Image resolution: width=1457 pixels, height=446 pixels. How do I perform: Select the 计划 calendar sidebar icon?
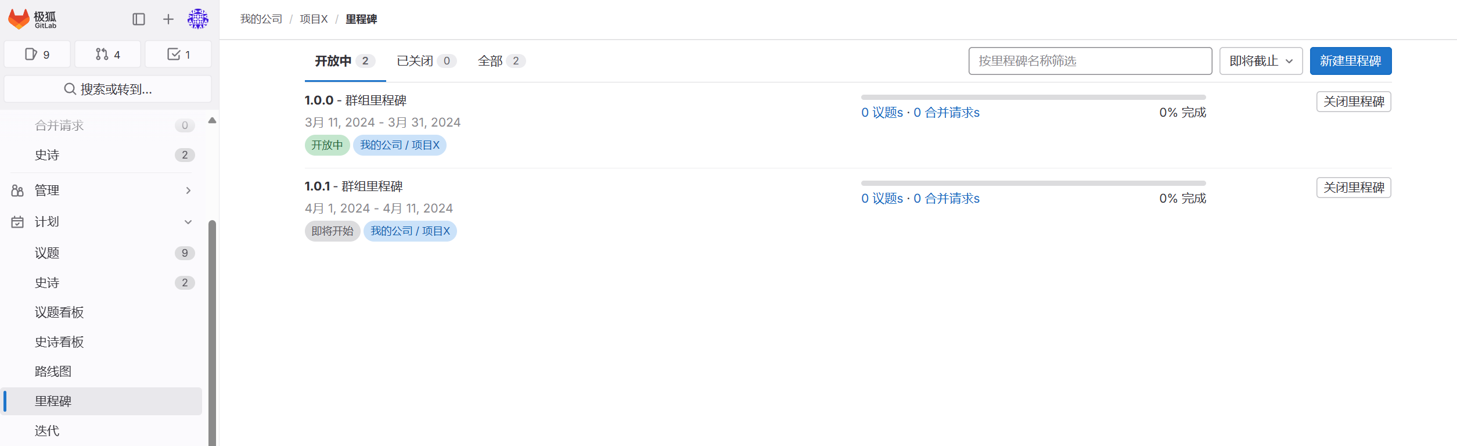pyautogui.click(x=17, y=221)
